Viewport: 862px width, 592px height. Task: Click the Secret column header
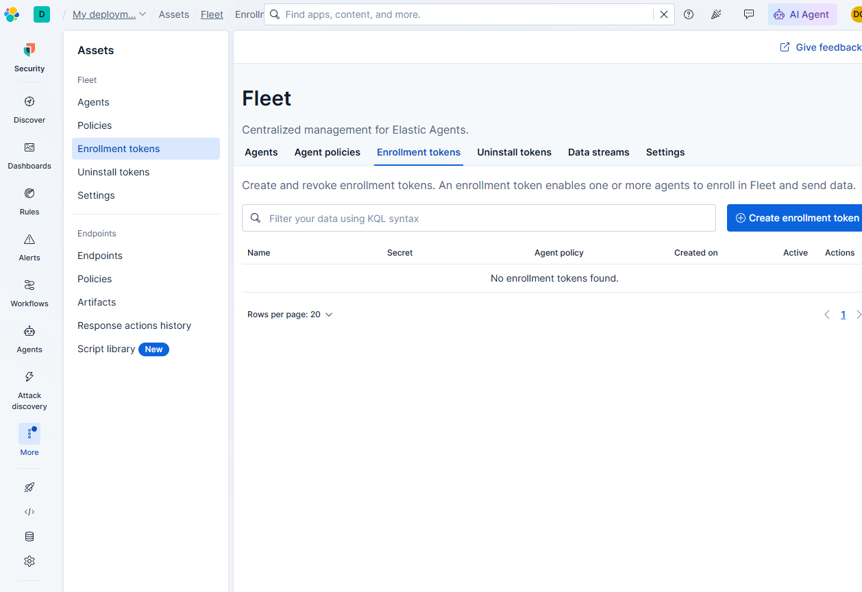point(400,253)
